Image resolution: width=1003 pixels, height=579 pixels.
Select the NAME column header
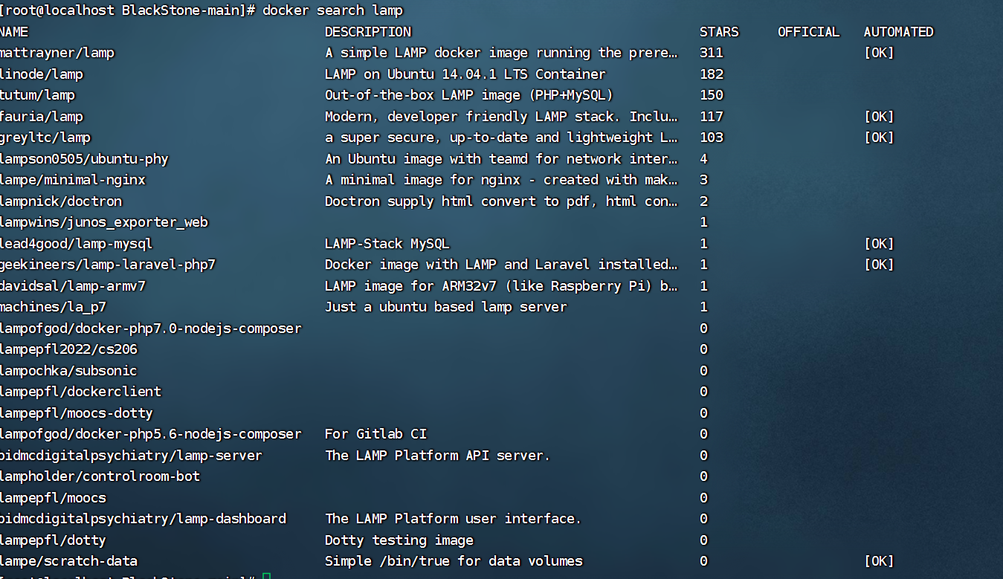tap(14, 32)
